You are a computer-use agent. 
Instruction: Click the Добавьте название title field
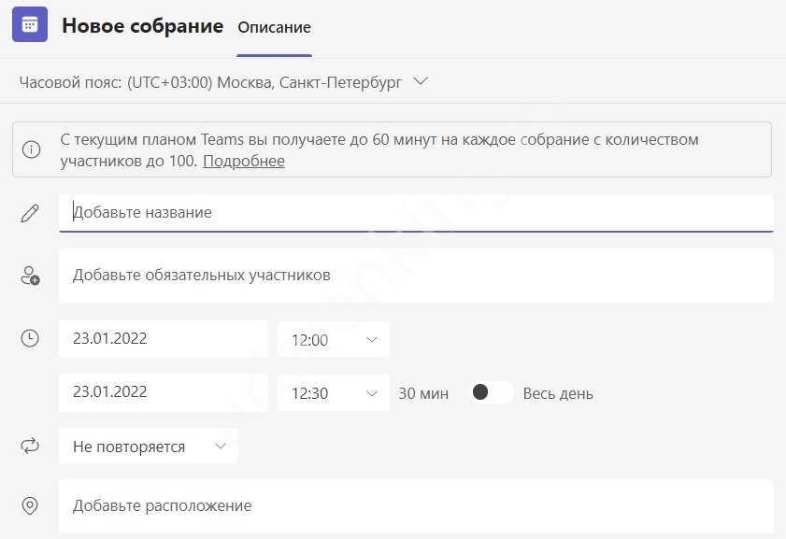(416, 213)
